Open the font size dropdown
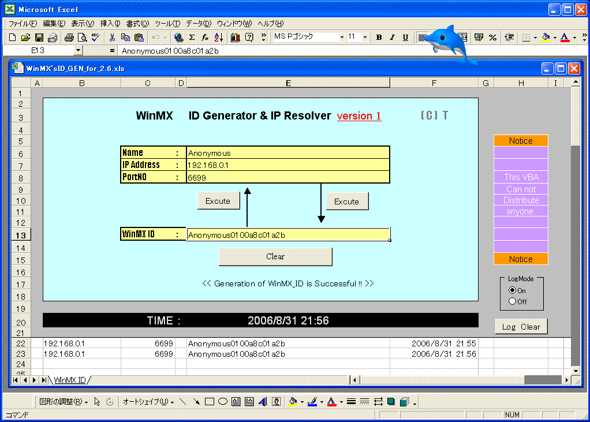This screenshot has height=422, width=590. click(x=365, y=37)
